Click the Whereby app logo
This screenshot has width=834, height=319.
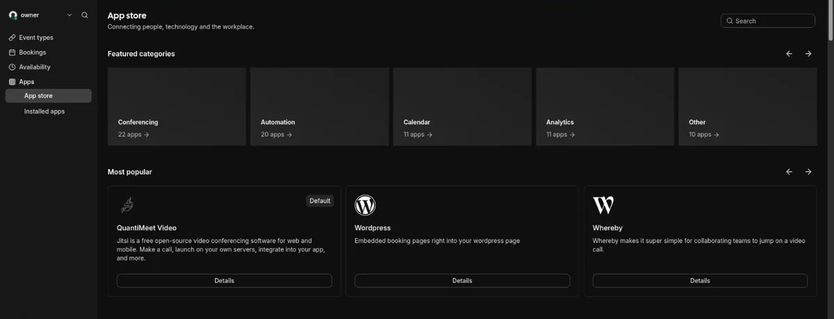603,205
